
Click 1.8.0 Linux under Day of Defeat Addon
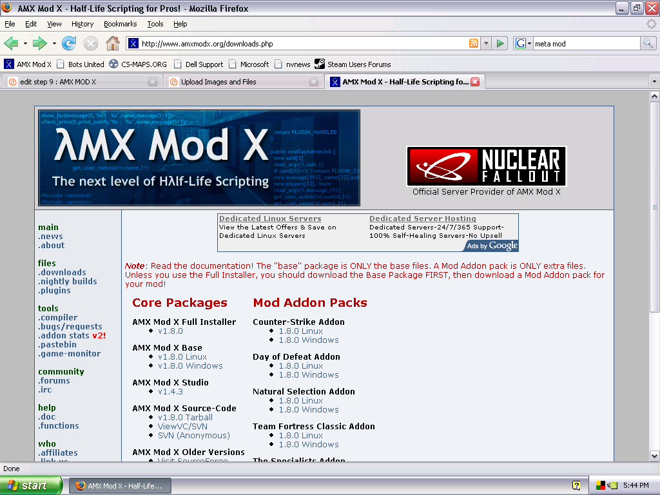pyautogui.click(x=300, y=366)
